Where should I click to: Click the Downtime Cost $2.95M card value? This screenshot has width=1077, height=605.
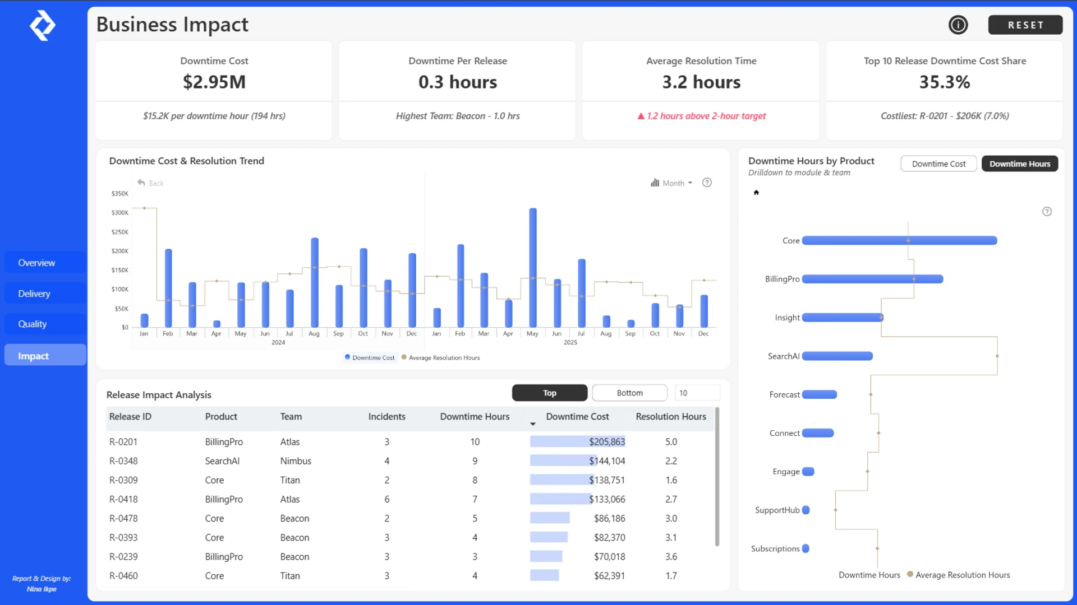pyautogui.click(x=214, y=82)
